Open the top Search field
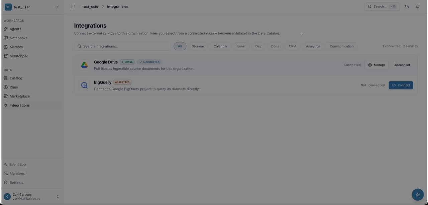The image size is (428, 205). 382,7
